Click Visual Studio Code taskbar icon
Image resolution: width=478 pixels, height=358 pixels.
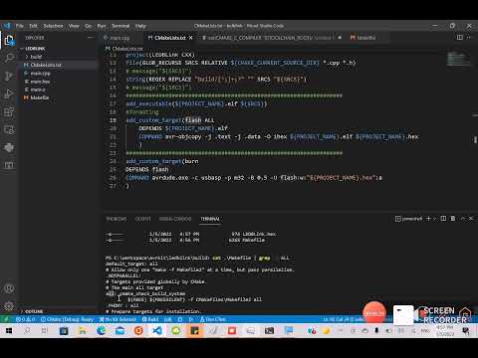pos(157,331)
